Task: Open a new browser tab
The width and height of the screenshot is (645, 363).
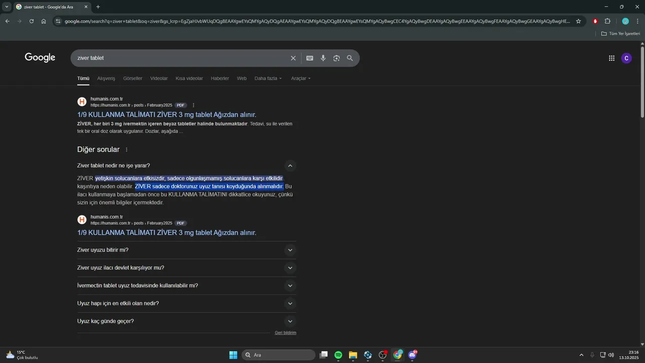Action: coord(98,7)
